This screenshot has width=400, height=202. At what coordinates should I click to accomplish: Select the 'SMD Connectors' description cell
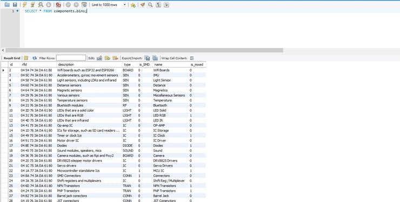pos(89,176)
